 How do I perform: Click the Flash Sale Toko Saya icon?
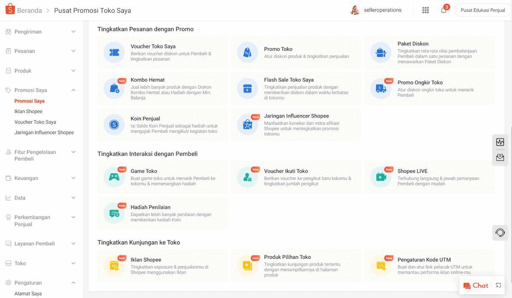tap(247, 89)
